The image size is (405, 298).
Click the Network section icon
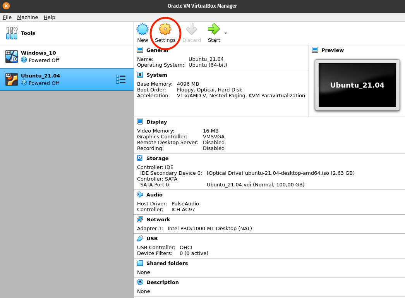(x=140, y=219)
